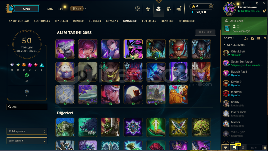
Task: Switch to the TOTEMLER tab
Action: click(x=149, y=21)
